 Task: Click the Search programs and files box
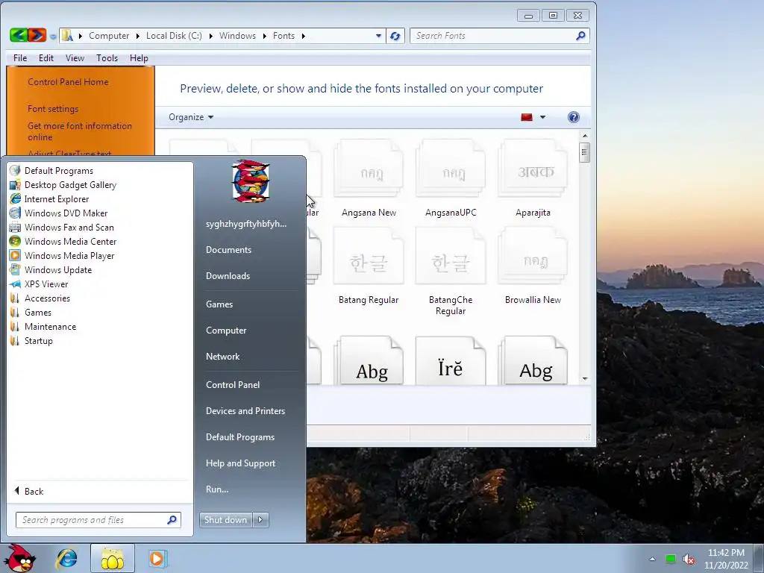coord(98,520)
